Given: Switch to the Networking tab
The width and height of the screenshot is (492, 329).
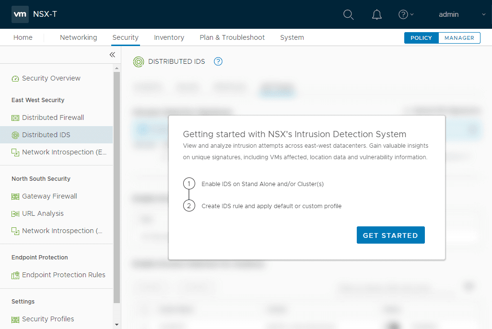Looking at the screenshot, I should coord(78,37).
